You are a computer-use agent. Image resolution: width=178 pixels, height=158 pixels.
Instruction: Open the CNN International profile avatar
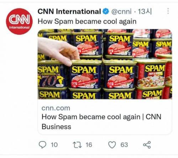pos(19,21)
